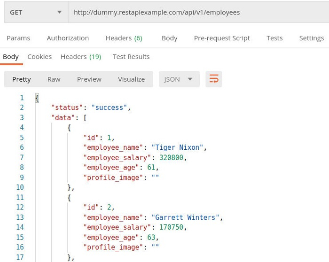Open the Params tab
329x262 pixels.
pos(18,38)
